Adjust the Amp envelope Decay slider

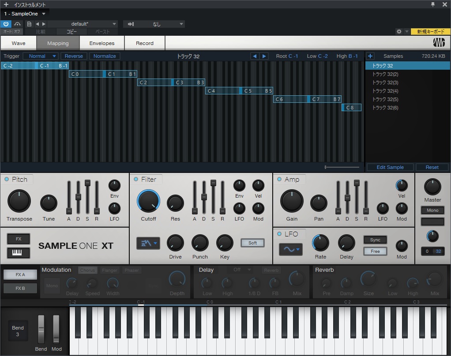pos(347,197)
